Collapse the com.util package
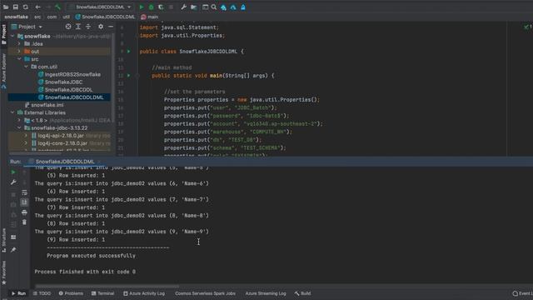This screenshot has width=533, height=300. tap(26, 67)
